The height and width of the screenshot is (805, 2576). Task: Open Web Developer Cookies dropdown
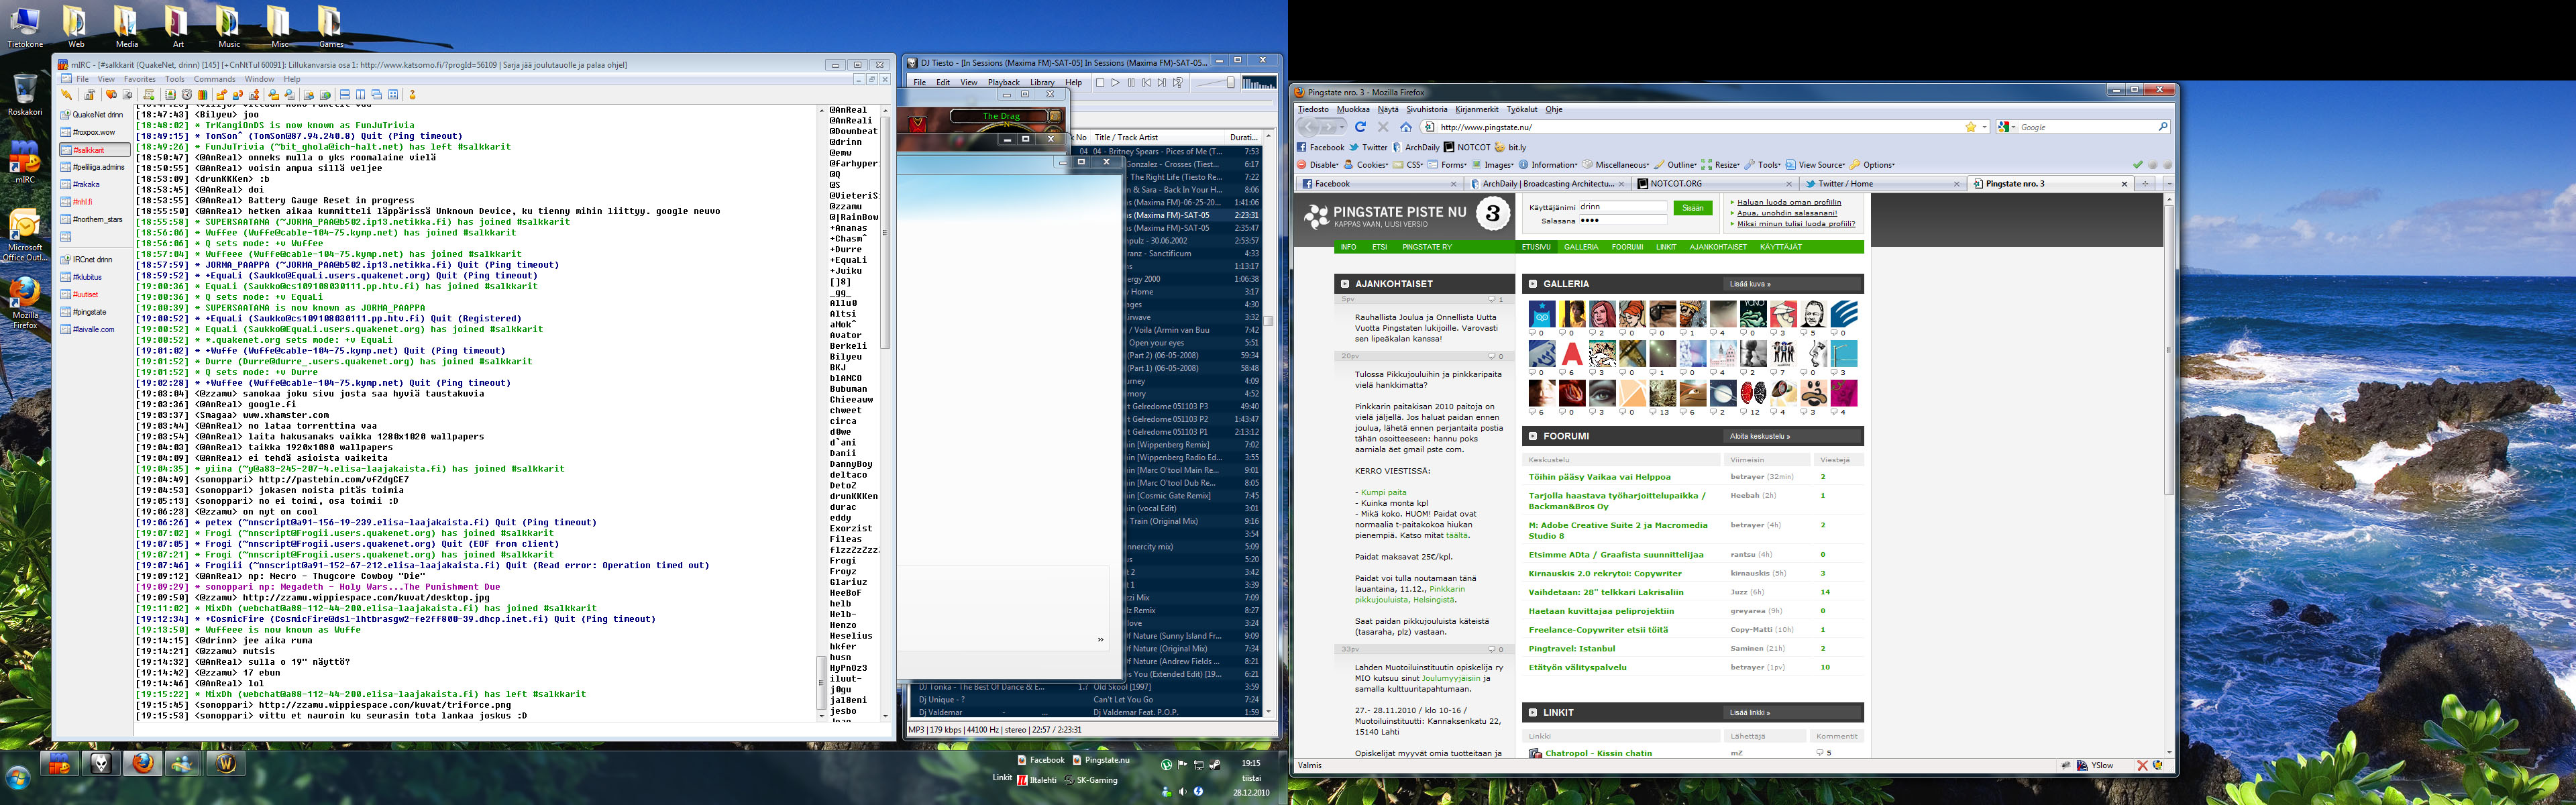click(1371, 165)
